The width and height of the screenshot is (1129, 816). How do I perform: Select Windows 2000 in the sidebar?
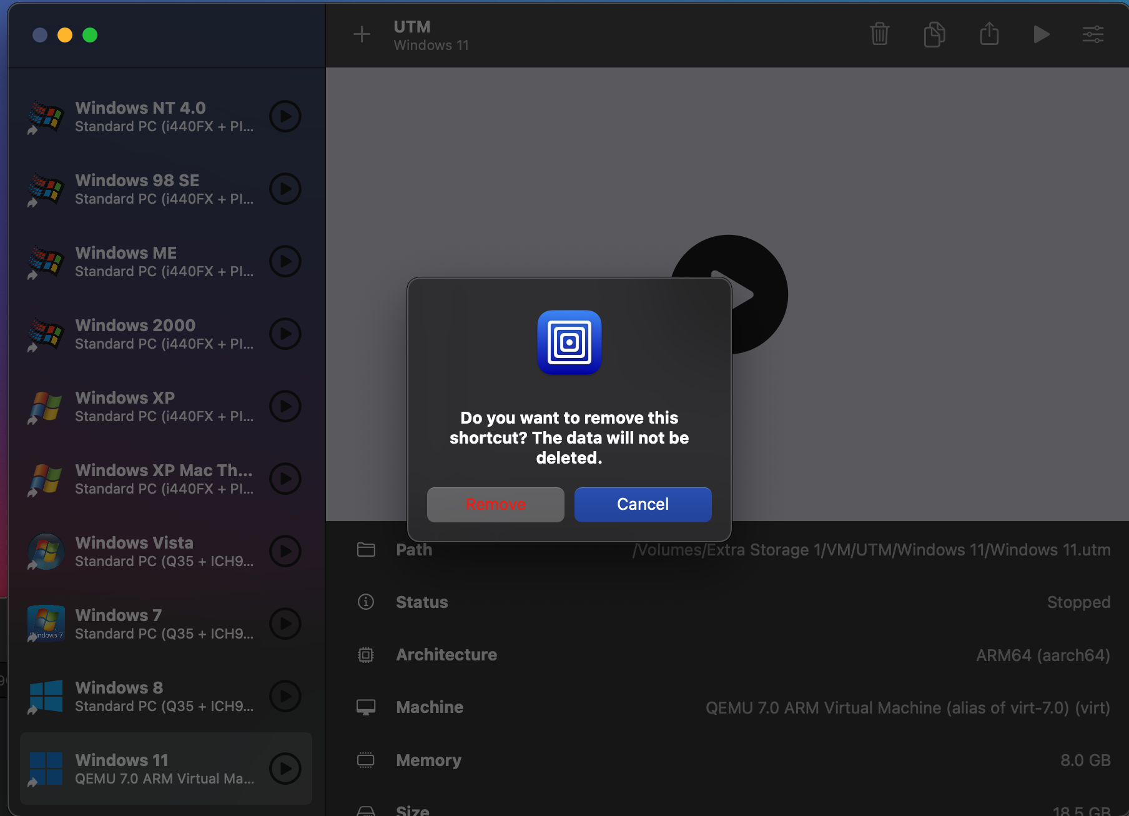click(x=166, y=334)
